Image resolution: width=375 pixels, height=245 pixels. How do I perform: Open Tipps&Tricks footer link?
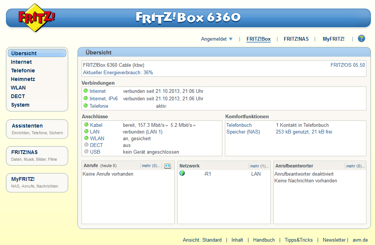pos(298,240)
